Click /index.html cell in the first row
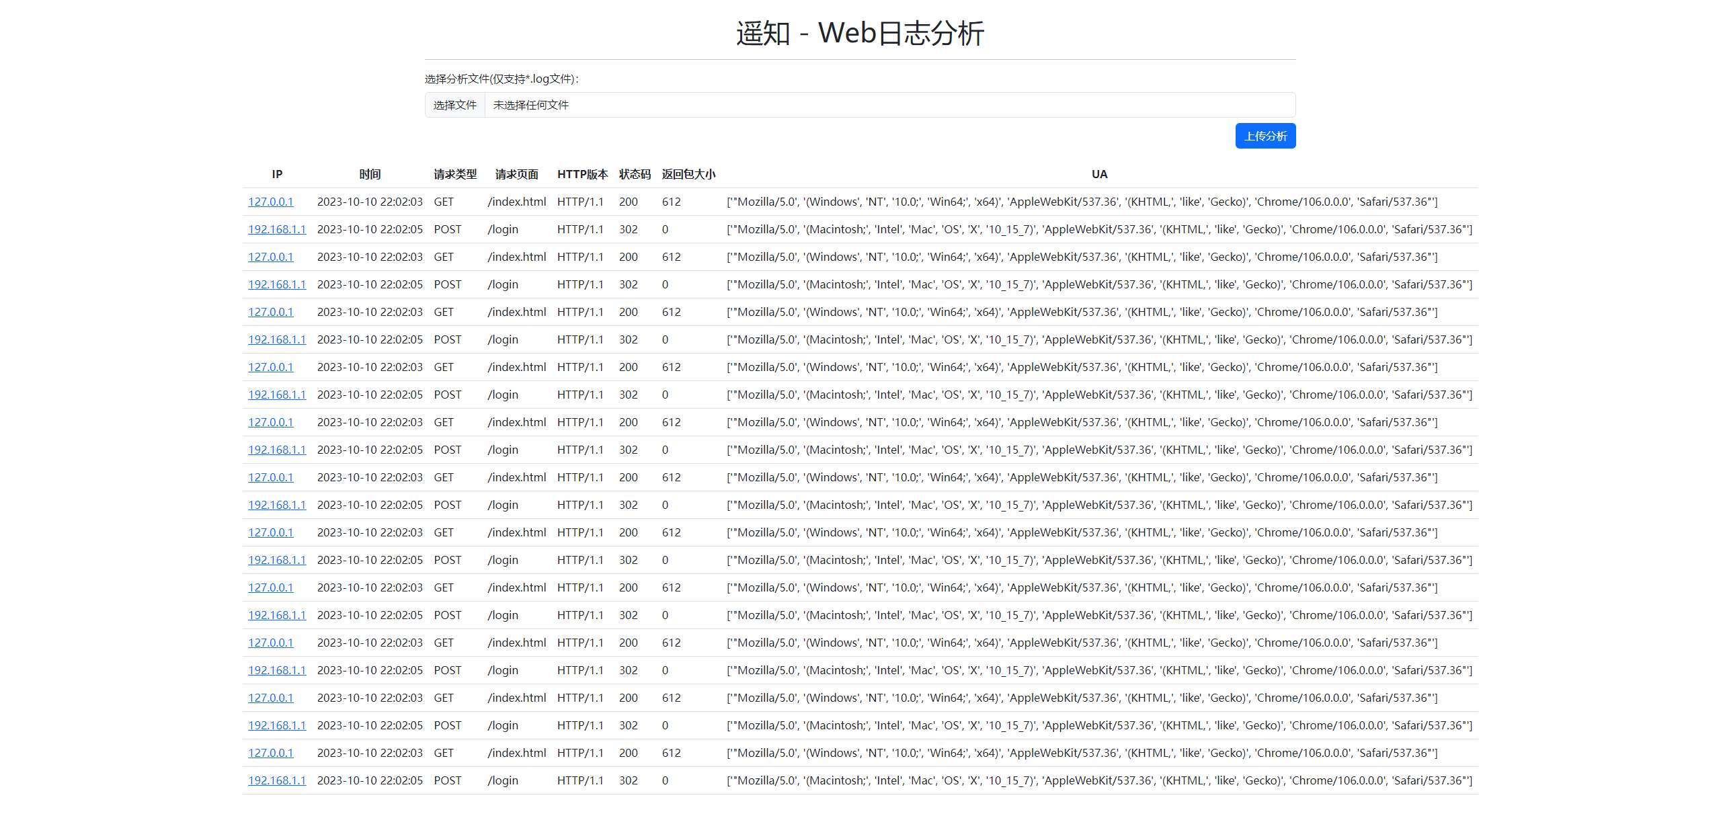The width and height of the screenshot is (1721, 814). point(516,202)
